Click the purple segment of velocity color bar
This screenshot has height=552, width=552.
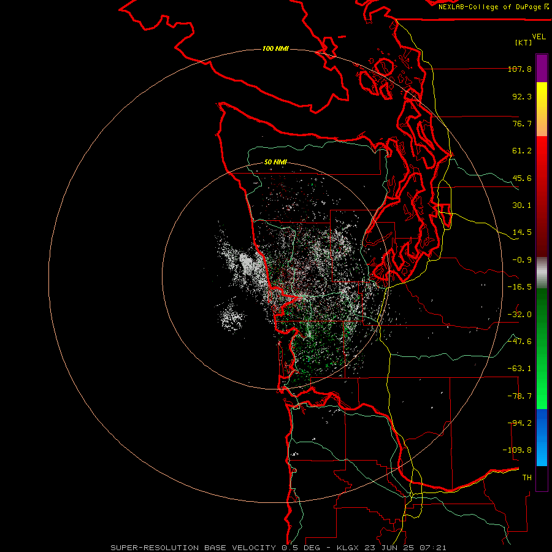coord(542,68)
